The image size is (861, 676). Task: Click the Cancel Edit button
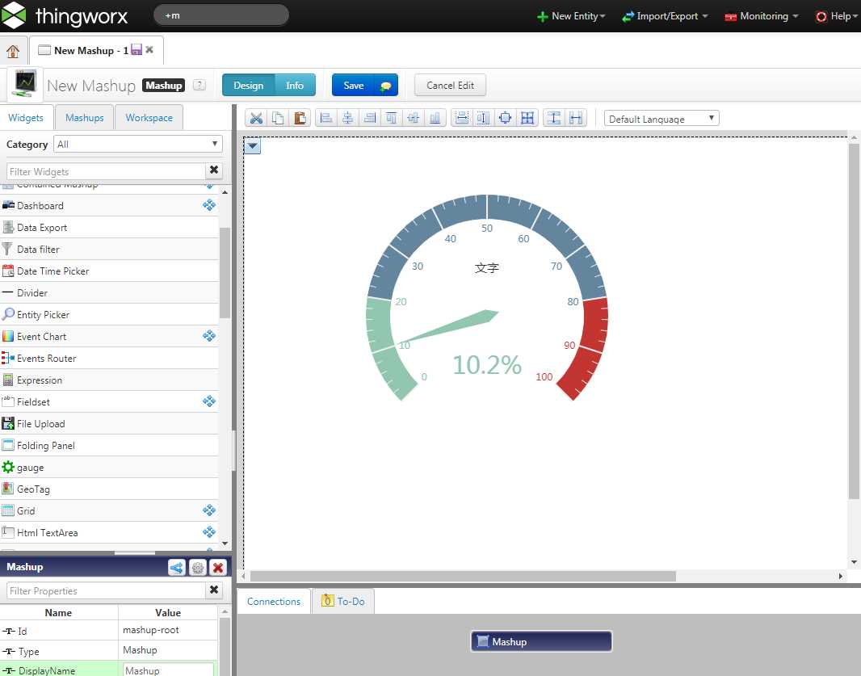[x=450, y=85]
